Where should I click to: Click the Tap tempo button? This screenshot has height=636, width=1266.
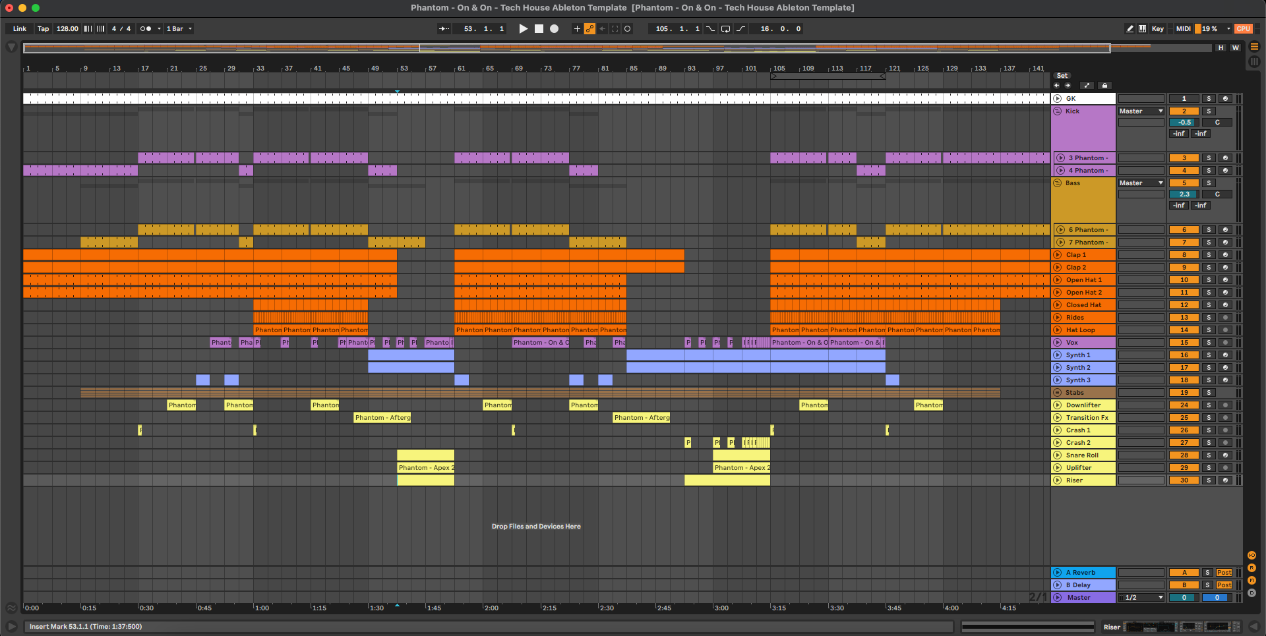(43, 29)
